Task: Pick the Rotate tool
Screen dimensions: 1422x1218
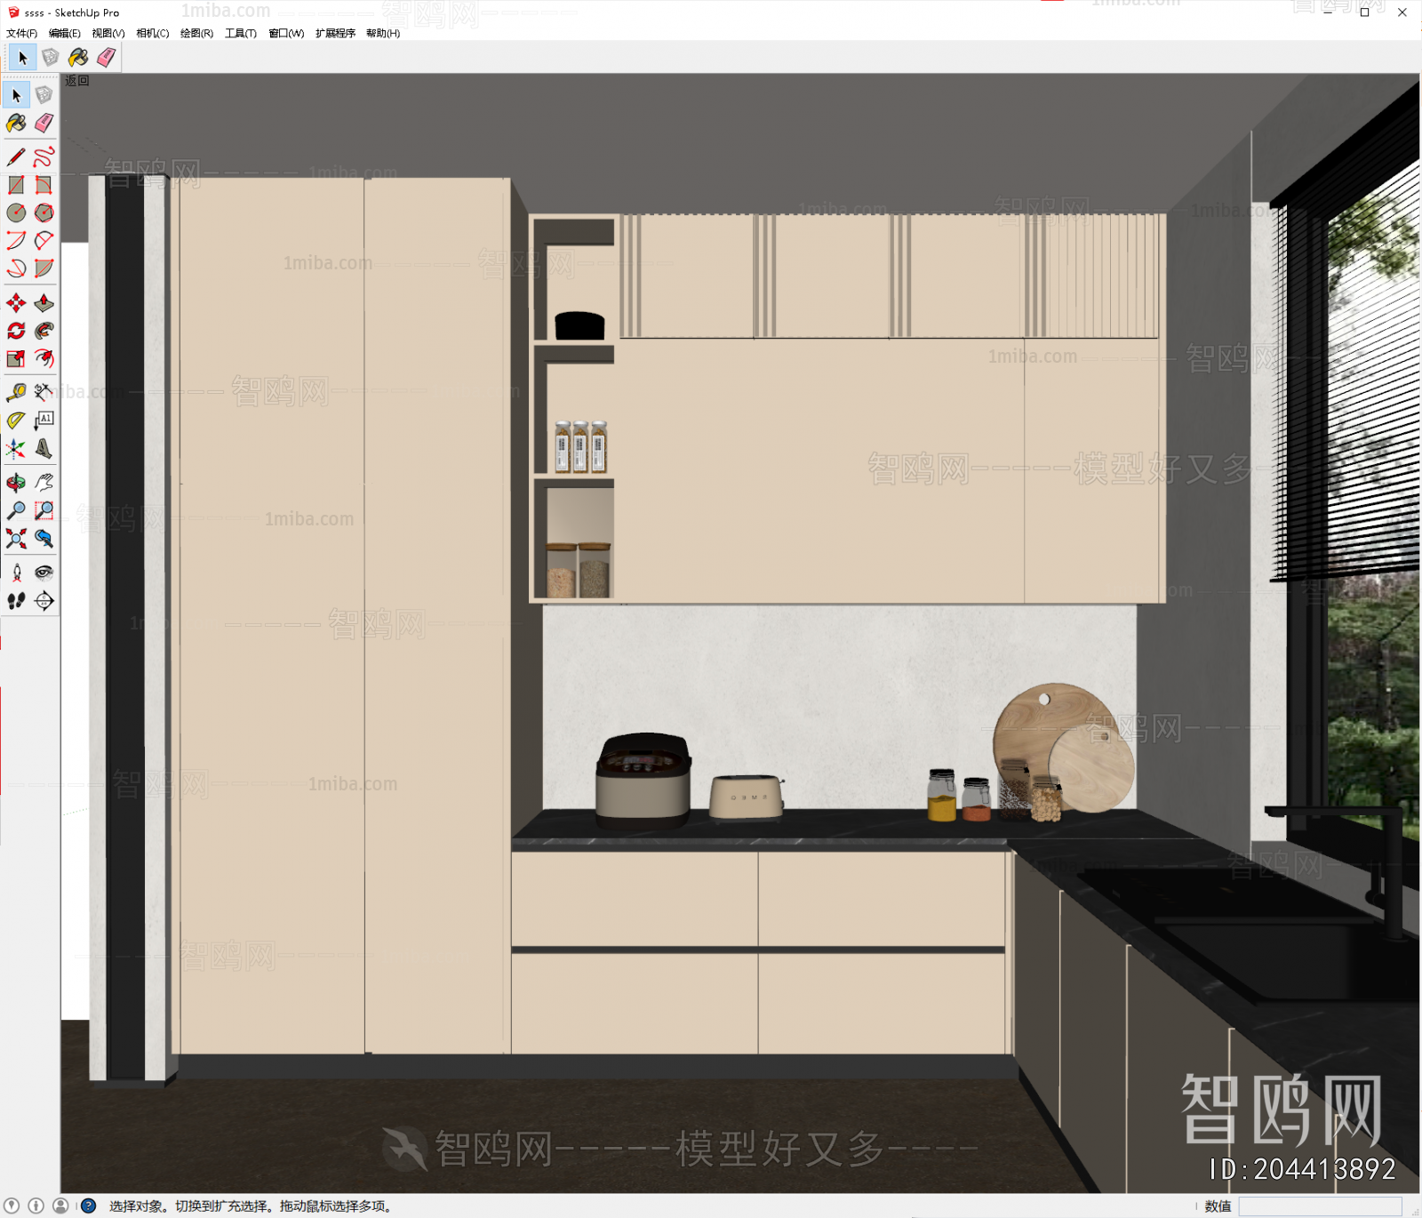Action: click(x=16, y=332)
